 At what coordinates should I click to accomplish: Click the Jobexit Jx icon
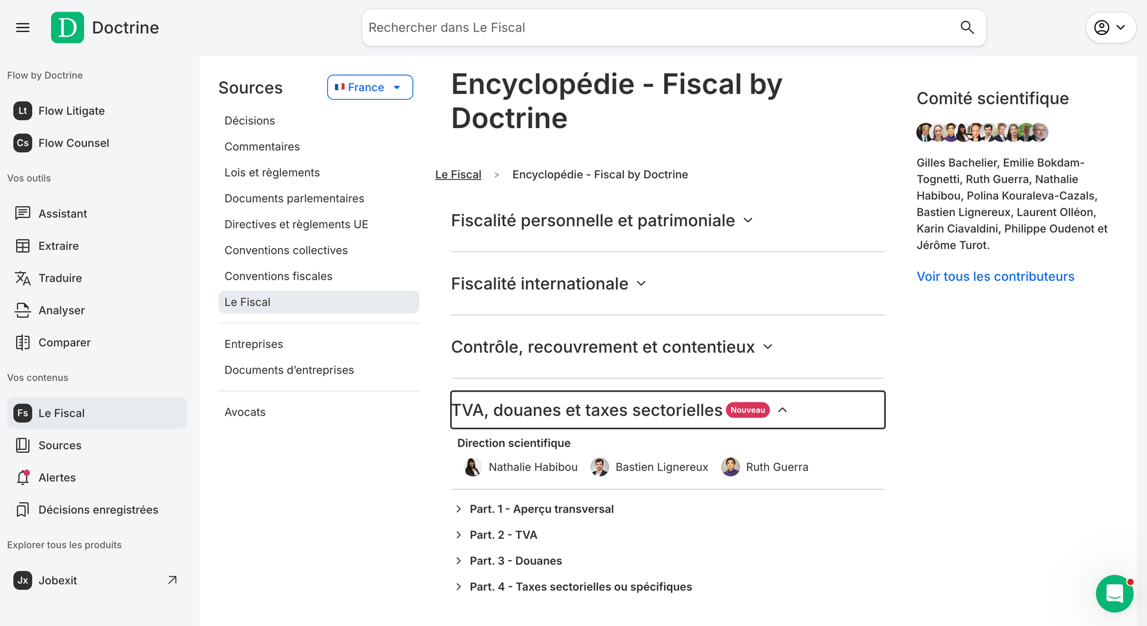[x=22, y=580]
